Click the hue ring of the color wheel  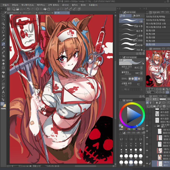(x=132, y=103)
